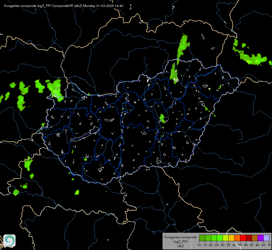Click the legend scale value '20'
This screenshot has height=250, width=272.
click(x=211, y=245)
